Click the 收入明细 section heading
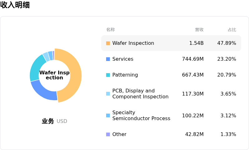 15,5
